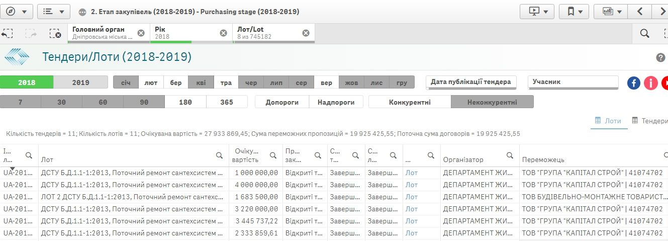Click the step back selection icon

7,34
